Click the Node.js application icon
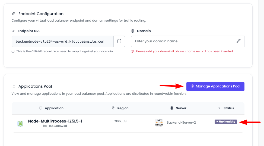This screenshot has height=146, width=264. click(x=20, y=124)
